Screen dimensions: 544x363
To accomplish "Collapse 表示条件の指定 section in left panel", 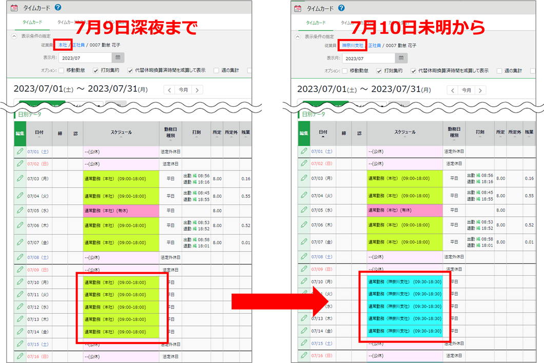I will coord(14,36).
